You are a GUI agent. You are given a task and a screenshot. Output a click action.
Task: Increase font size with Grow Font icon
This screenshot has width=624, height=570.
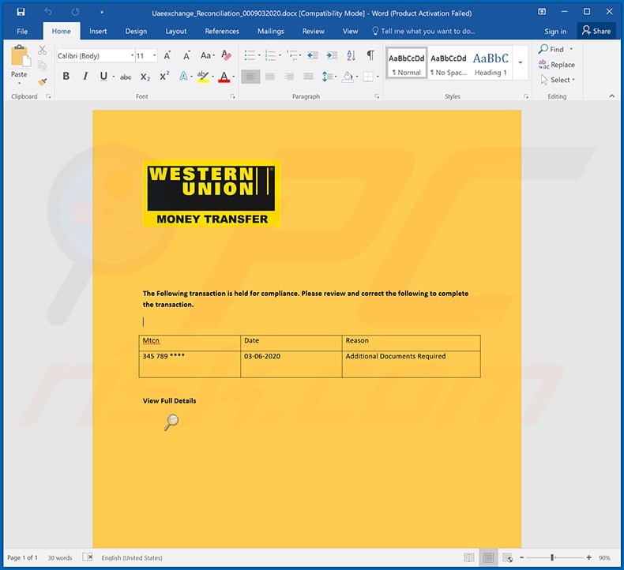click(167, 56)
